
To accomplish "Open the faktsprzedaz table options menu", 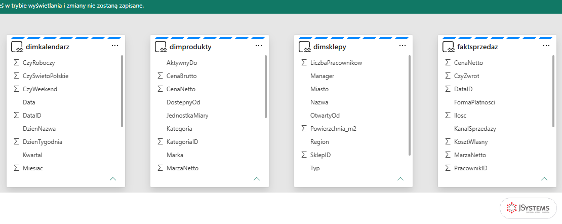I will 546,46.
